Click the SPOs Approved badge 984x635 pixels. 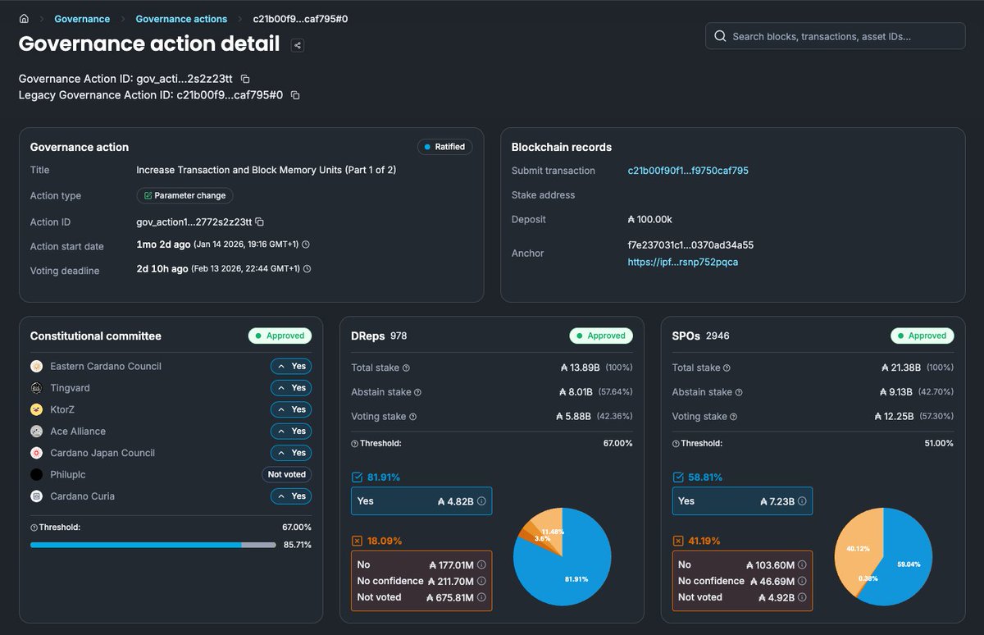[922, 336]
